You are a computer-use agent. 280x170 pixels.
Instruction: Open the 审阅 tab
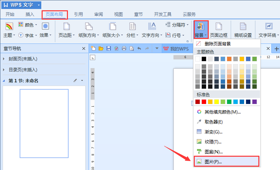pos(99,14)
